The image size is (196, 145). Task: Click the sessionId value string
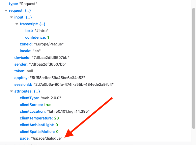click(74, 84)
